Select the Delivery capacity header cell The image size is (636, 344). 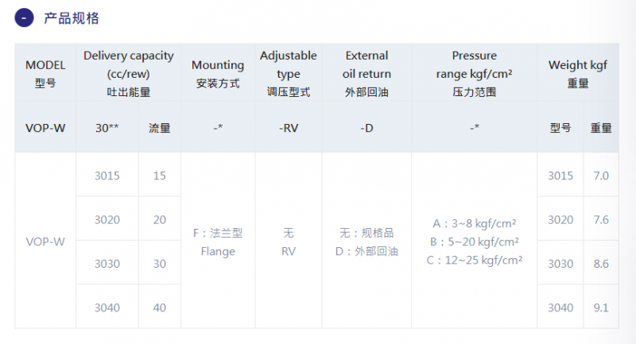(129, 74)
